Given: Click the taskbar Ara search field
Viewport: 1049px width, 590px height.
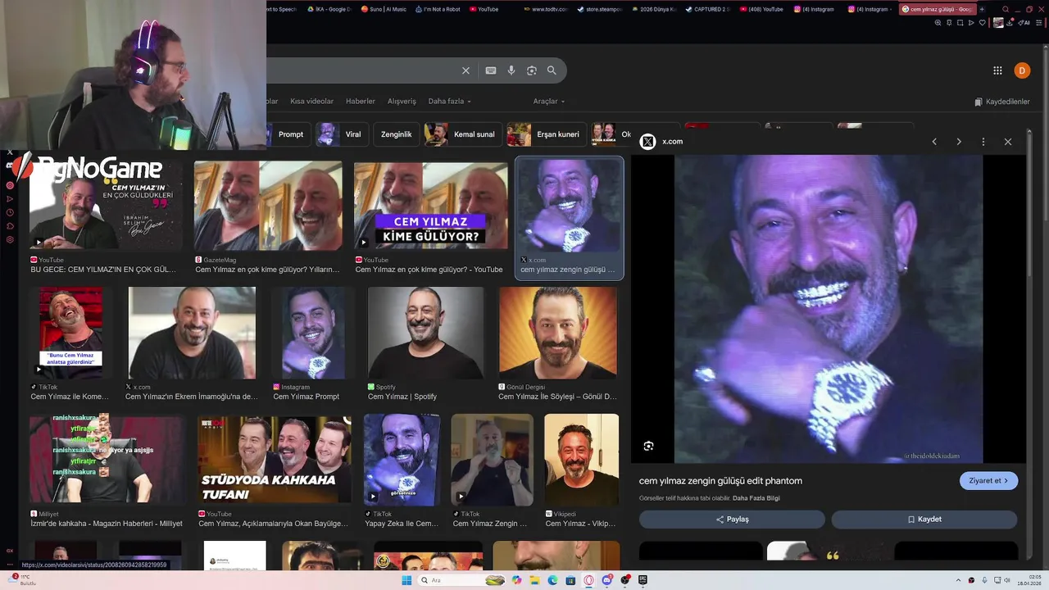Looking at the screenshot, I should pyautogui.click(x=463, y=580).
